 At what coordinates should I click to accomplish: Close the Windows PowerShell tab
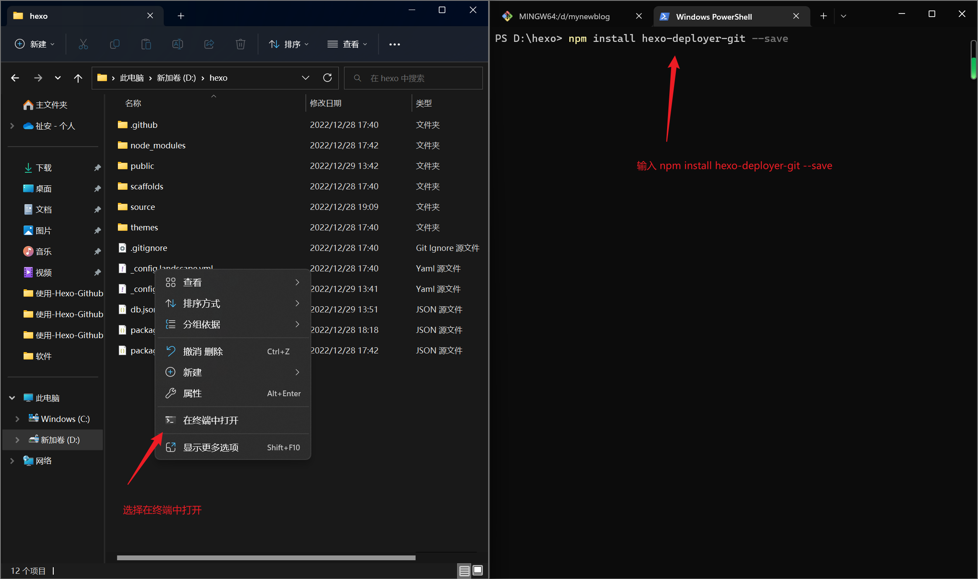(x=796, y=16)
